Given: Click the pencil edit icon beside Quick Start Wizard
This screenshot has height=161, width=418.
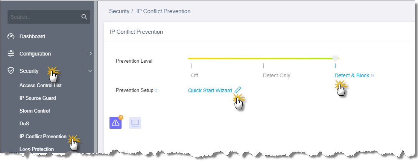Looking at the screenshot, I should pos(238,90).
